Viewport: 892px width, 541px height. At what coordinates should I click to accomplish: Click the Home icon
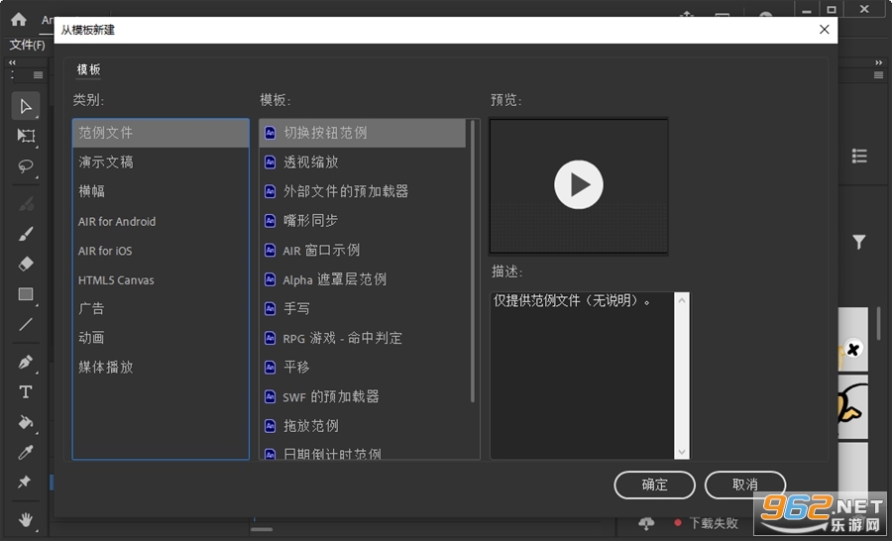click(x=18, y=20)
